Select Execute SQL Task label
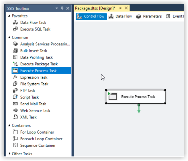Image resolution: width=188 pixels, height=161 pixels. click(x=35, y=29)
